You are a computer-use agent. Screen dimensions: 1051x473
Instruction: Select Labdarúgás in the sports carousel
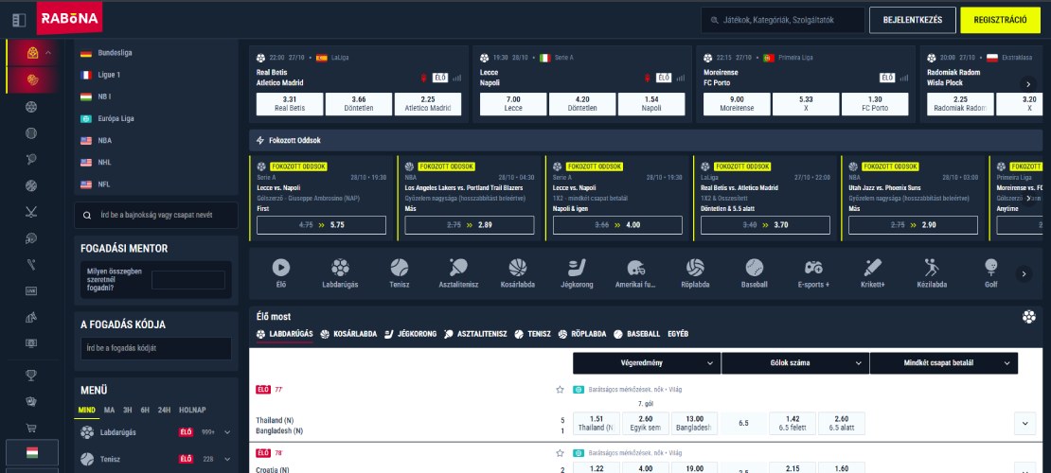pos(340,273)
